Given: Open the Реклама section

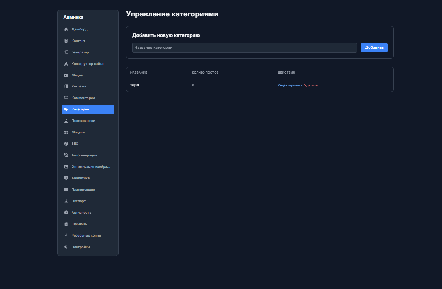Looking at the screenshot, I should coord(79,86).
